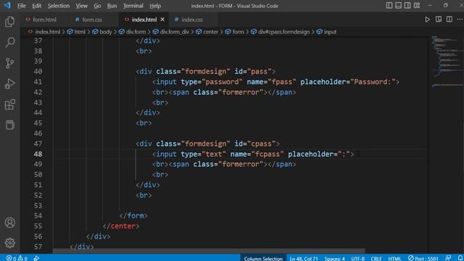Toggle primary side bar layout icon

pos(389,5)
